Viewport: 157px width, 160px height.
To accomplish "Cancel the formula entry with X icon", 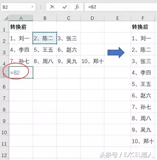I will click(x=52, y=7).
